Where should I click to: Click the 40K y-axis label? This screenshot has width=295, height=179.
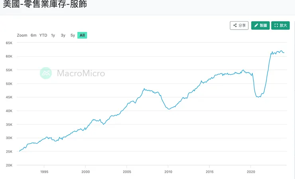(9, 111)
